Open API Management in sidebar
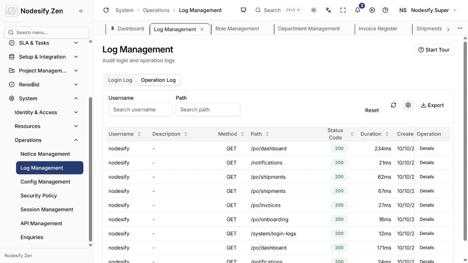 pyautogui.click(x=41, y=223)
